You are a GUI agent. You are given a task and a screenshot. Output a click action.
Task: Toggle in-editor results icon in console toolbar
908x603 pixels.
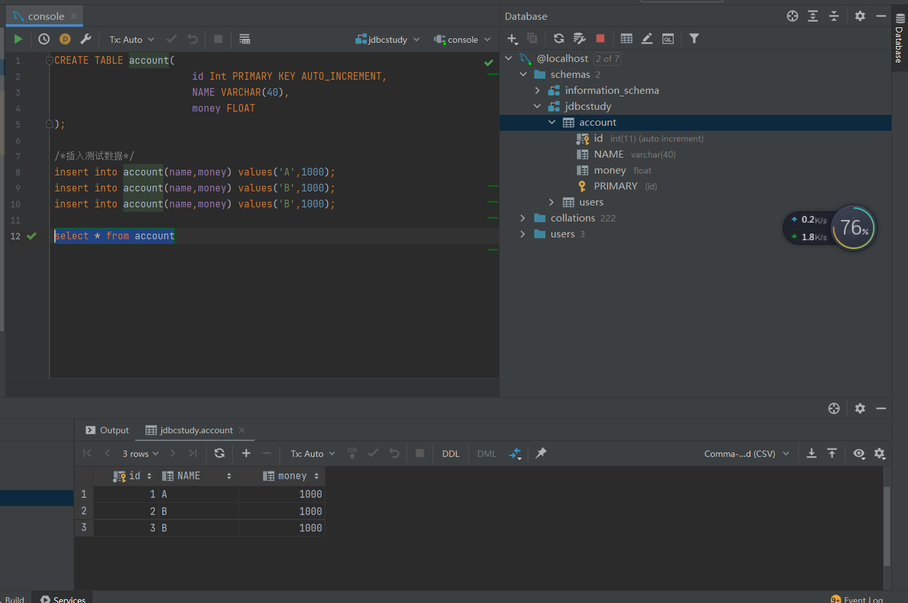point(244,39)
